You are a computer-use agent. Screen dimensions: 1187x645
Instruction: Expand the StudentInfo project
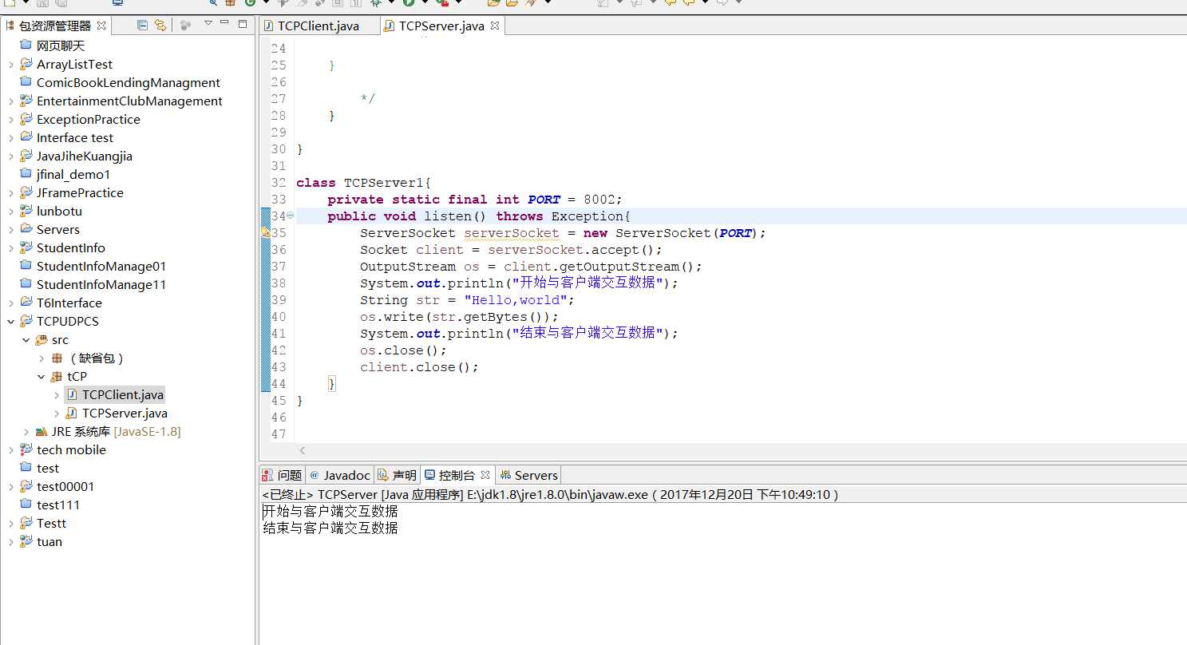11,248
